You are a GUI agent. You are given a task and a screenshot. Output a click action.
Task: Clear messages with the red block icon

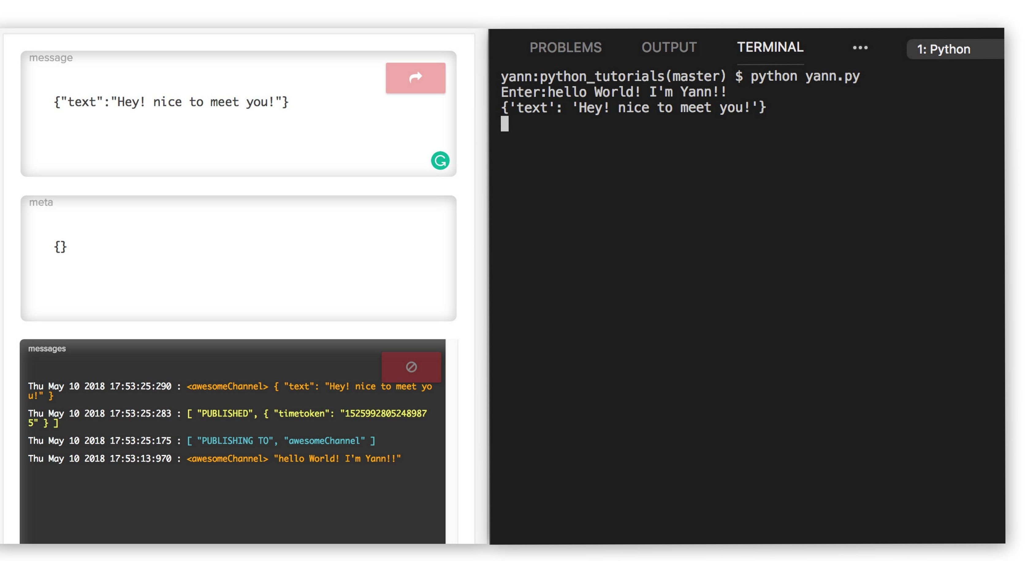(x=411, y=367)
